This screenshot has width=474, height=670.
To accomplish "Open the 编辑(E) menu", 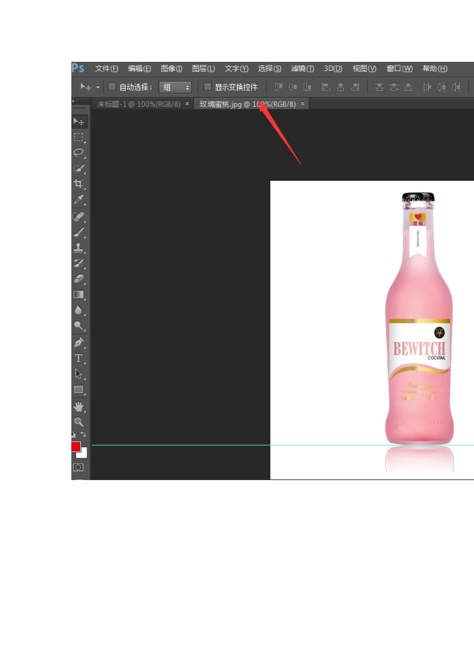I will [139, 68].
